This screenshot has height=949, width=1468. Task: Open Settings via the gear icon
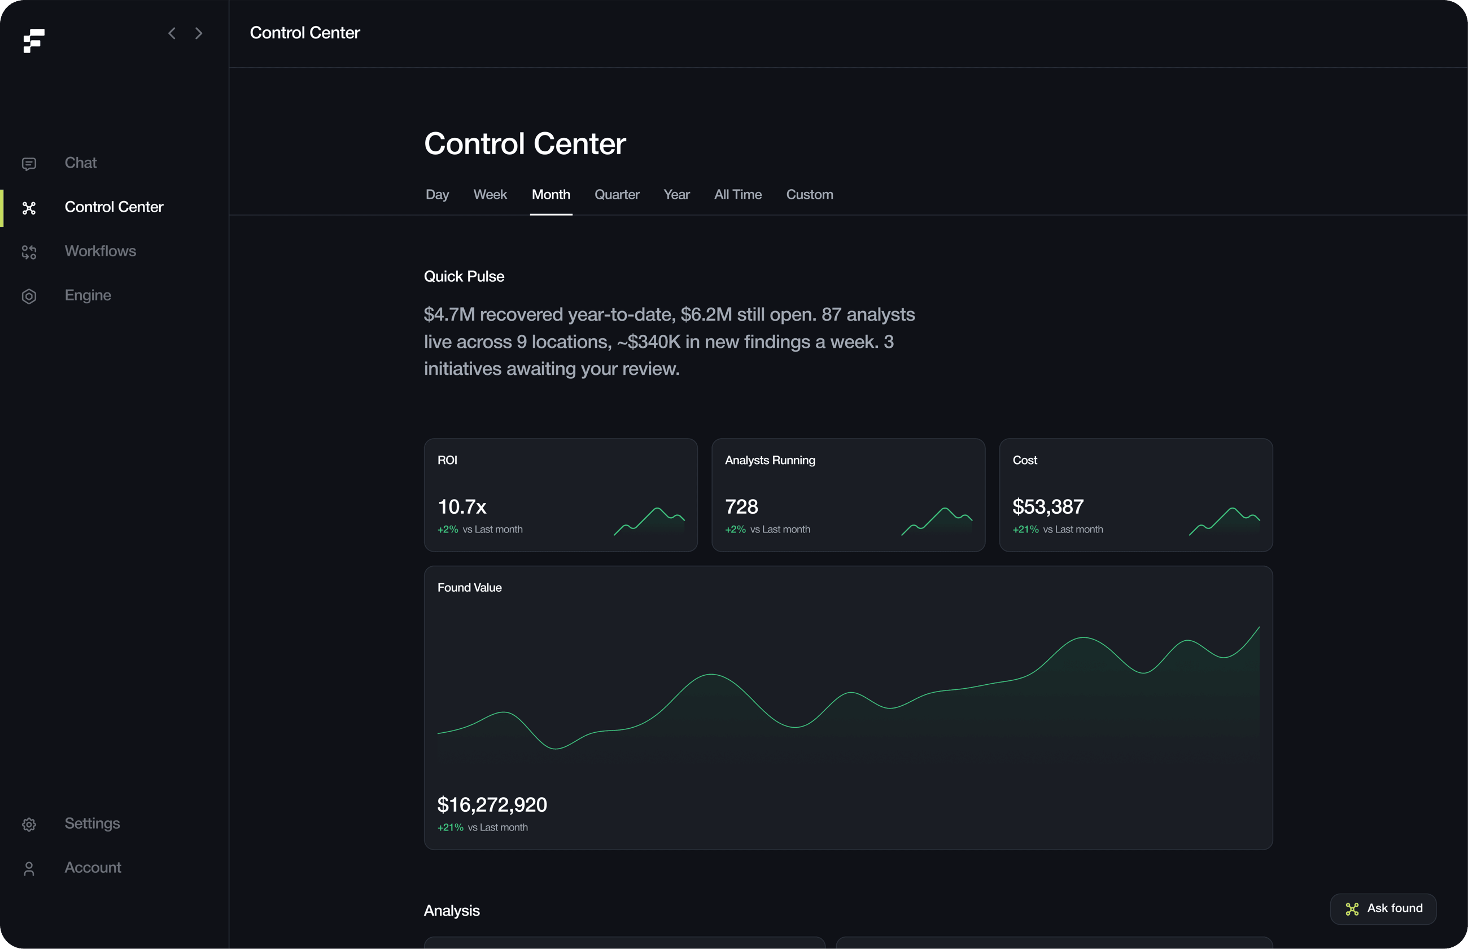coord(29,825)
